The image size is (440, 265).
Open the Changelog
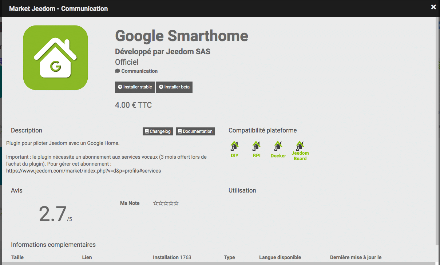pyautogui.click(x=158, y=131)
